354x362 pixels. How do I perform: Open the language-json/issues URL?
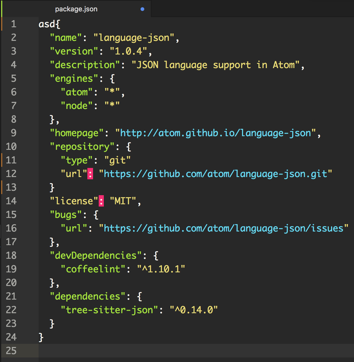coord(224,228)
